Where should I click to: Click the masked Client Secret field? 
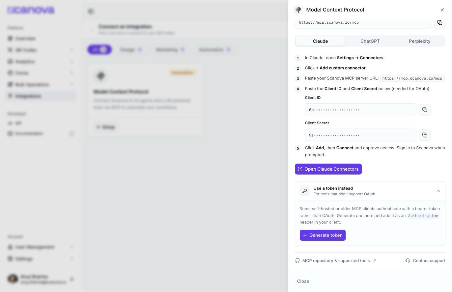point(360,135)
